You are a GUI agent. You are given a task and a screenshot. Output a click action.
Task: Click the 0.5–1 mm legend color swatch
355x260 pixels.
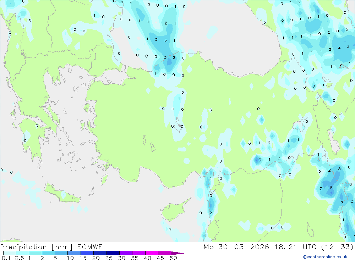click(22, 253)
